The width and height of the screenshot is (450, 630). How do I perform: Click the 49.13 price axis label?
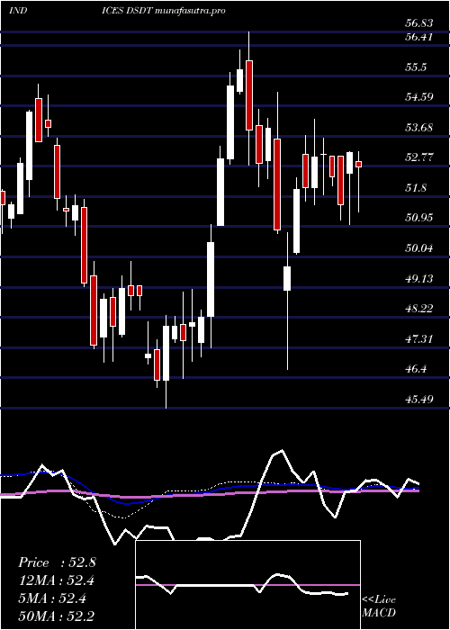[x=418, y=278]
